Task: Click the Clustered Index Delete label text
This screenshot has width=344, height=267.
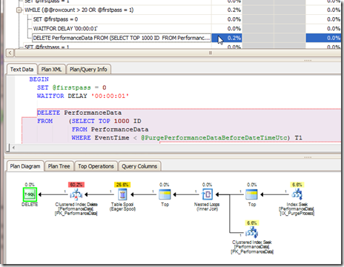Action: click(76, 209)
